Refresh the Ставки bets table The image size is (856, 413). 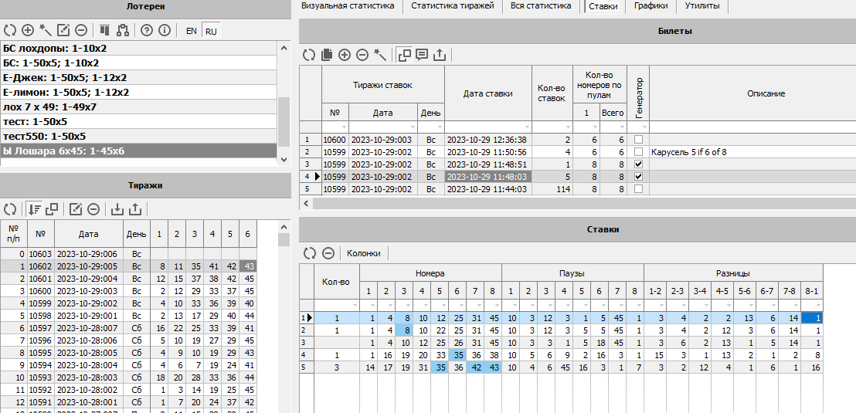310,253
